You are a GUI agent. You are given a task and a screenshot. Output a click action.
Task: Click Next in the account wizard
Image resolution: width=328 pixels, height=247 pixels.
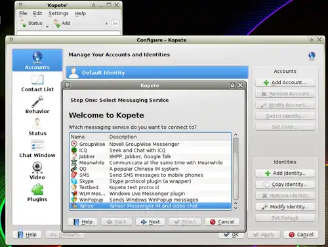150,222
